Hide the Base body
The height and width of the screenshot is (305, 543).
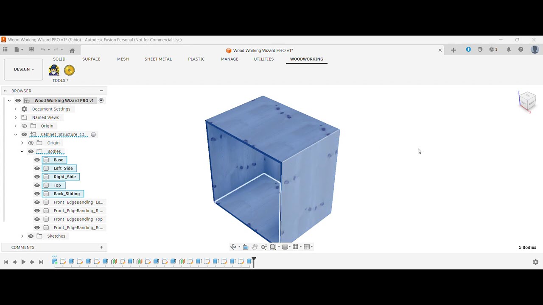click(37, 160)
